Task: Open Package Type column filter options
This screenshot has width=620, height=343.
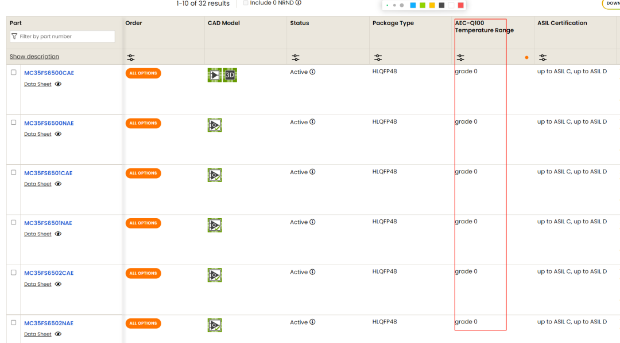Action: pos(378,58)
